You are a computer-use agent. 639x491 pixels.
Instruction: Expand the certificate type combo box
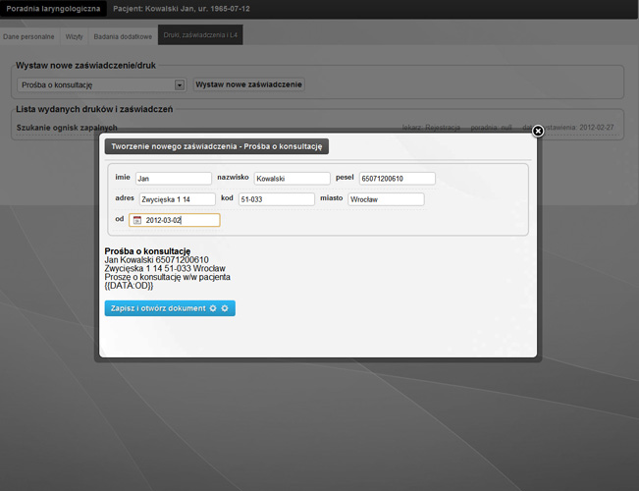coord(101,84)
